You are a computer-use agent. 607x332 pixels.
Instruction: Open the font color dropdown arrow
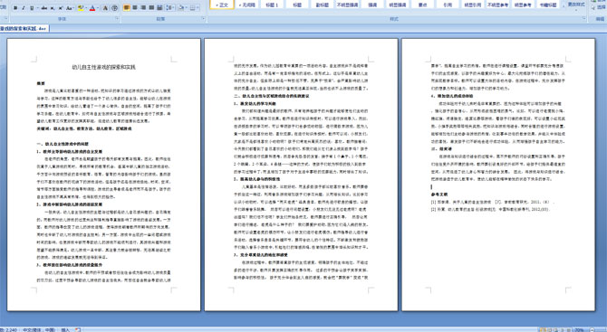pyautogui.click(x=98, y=8)
